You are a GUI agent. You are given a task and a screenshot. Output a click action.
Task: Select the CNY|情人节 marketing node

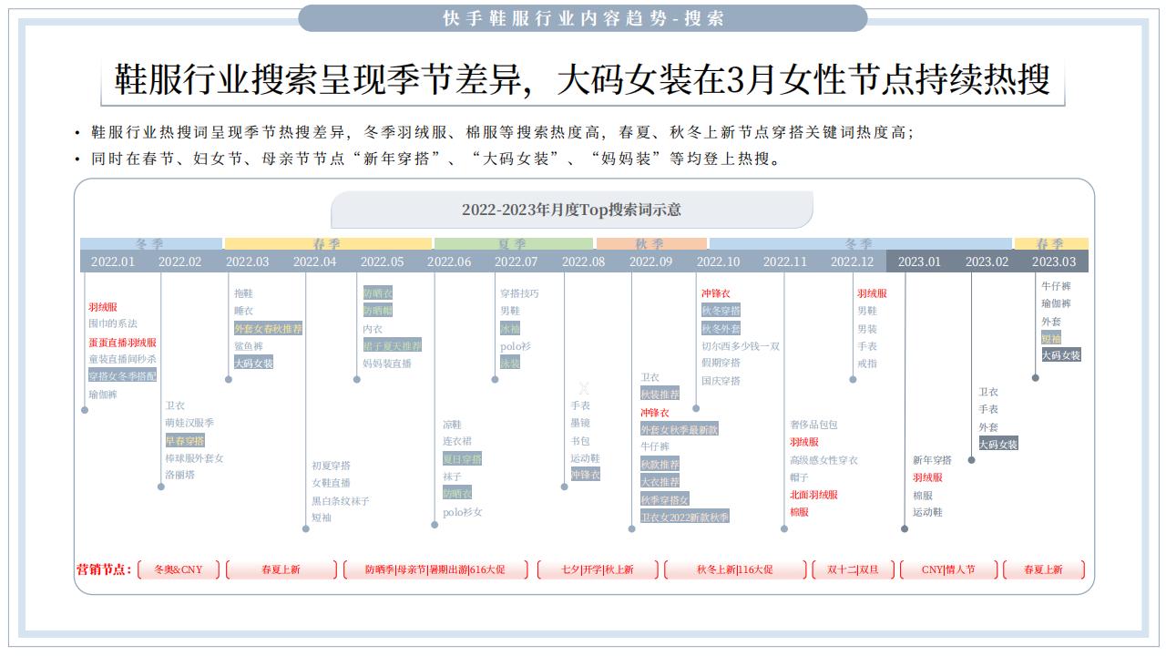(x=948, y=569)
